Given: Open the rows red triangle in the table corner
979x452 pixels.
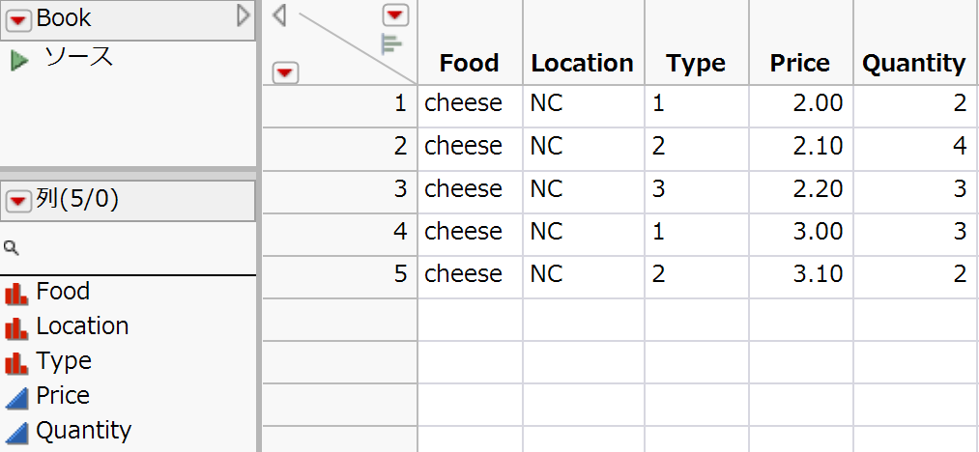Looking at the screenshot, I should point(287,72).
